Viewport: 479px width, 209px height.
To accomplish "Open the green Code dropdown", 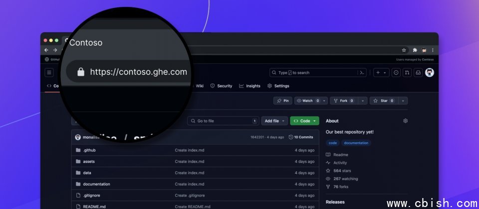I will pos(304,121).
